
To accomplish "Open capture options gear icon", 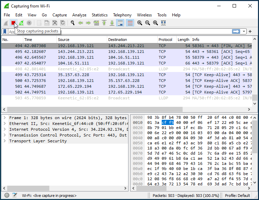I will (x=29, y=23).
